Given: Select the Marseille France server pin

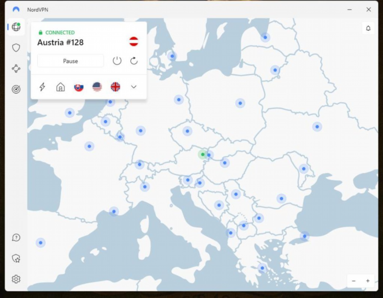Looking at the screenshot, I should 114,212.
